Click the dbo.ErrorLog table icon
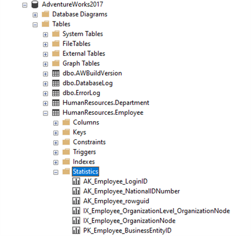Viewport: 251px width, 236px height. 56,93
